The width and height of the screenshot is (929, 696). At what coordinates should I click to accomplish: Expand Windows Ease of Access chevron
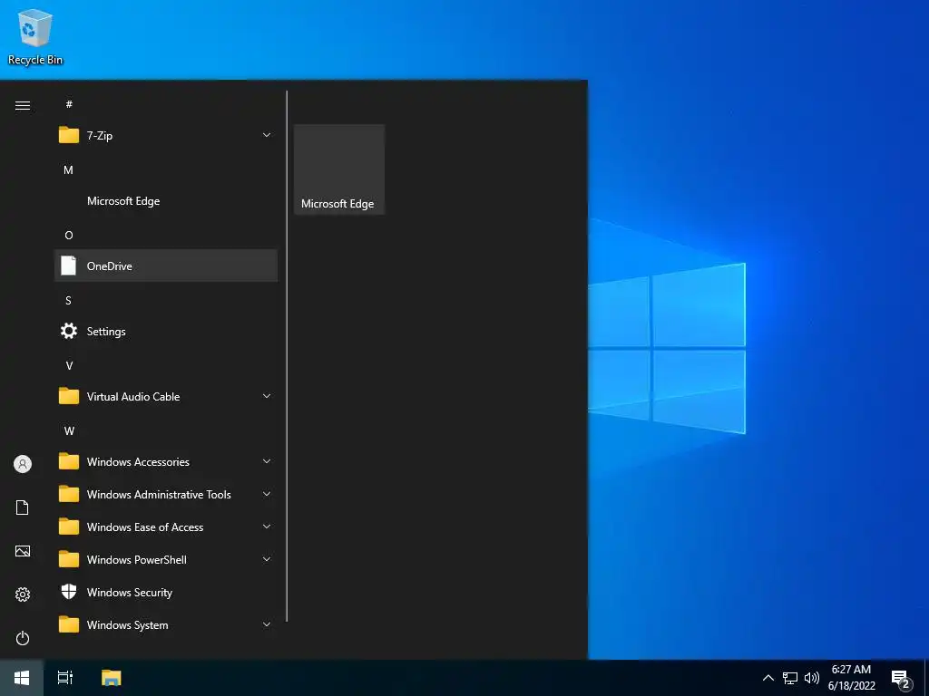click(267, 527)
